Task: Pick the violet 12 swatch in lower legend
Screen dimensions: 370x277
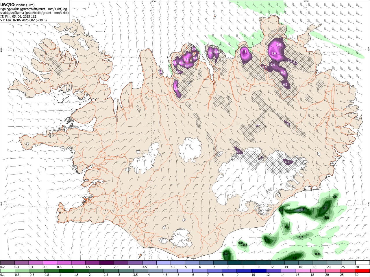Action: coord(273,271)
